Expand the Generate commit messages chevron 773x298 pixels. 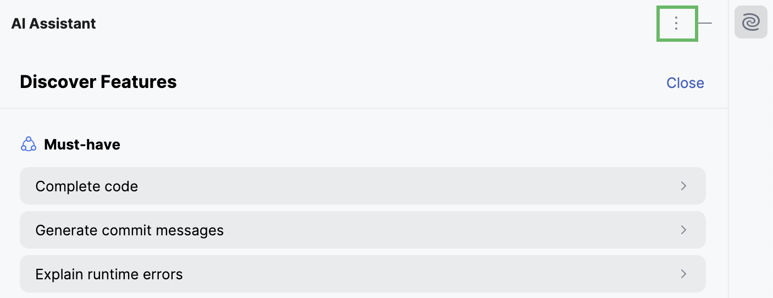pyautogui.click(x=684, y=230)
